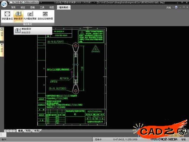Select the 模型 model layout tab
This screenshot has height=142, width=189.
point(20,131)
